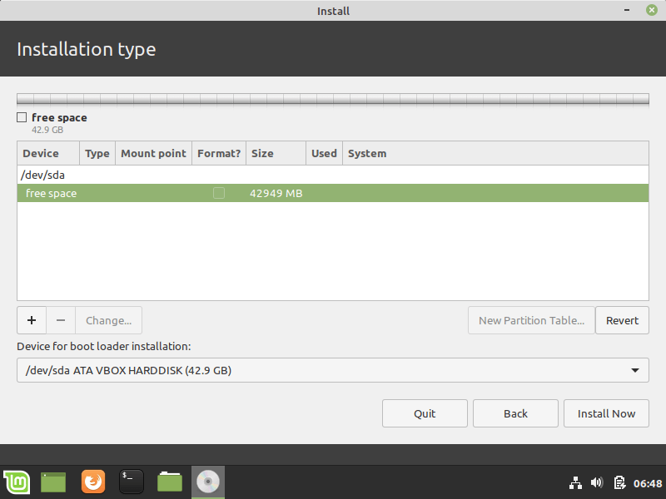Click the Change... button
Viewport: 666px width, 499px height.
tap(109, 320)
